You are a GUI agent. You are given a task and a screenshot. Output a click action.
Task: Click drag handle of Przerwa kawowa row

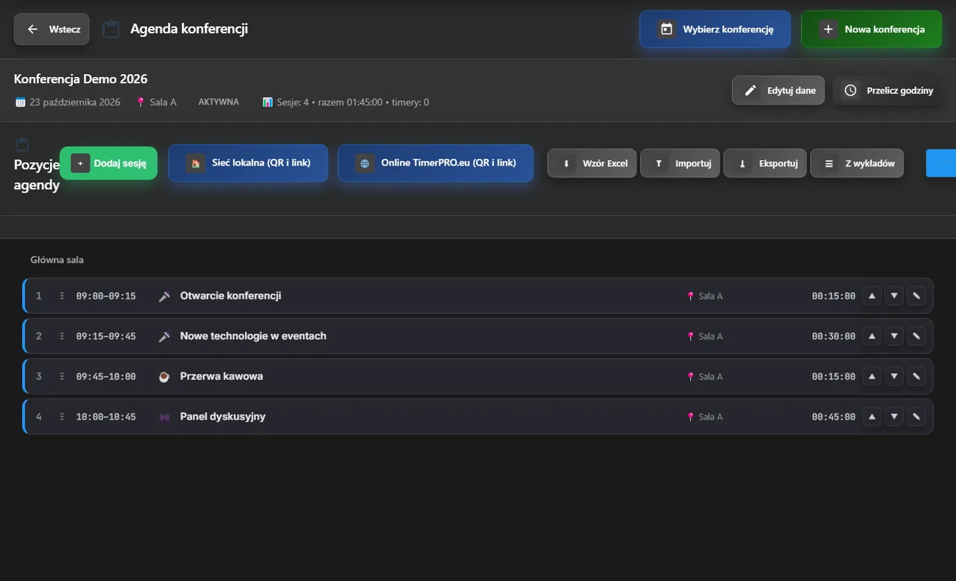point(62,376)
